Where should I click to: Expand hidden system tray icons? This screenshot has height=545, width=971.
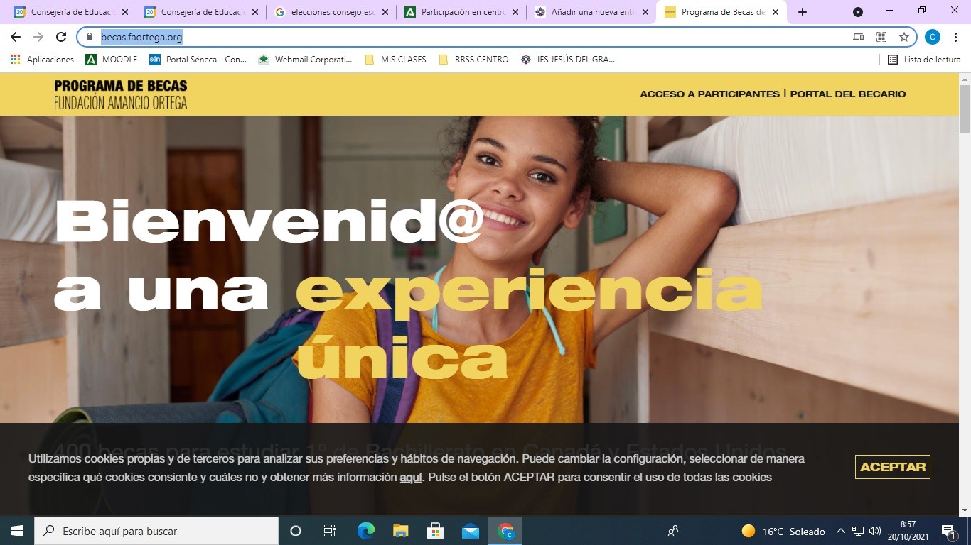point(841,531)
